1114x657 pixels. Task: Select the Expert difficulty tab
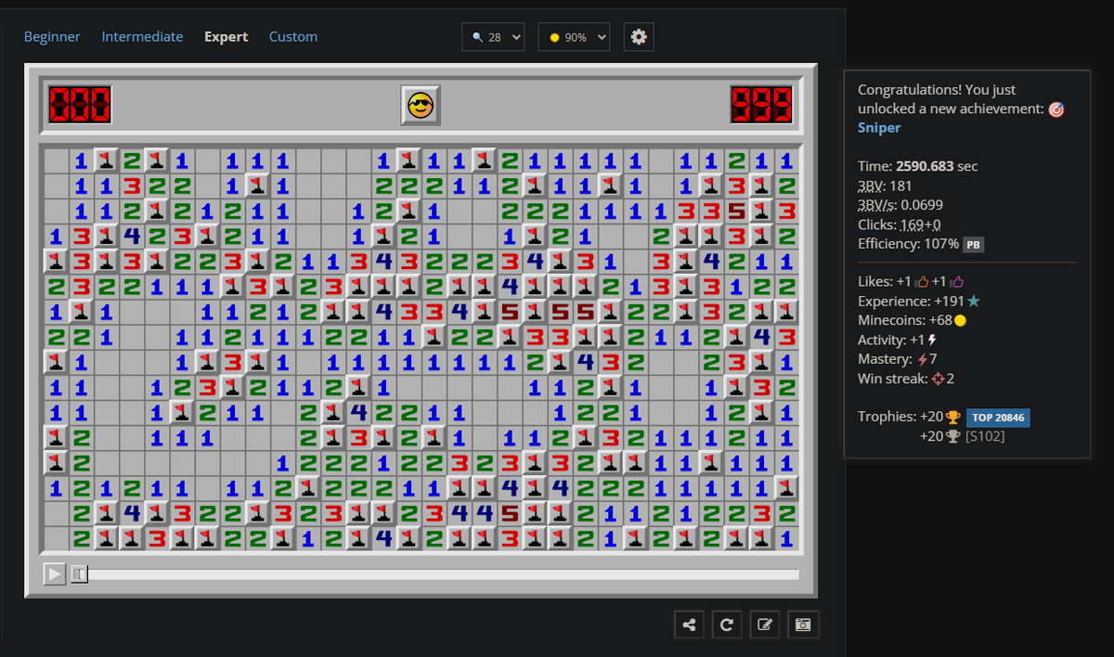(227, 36)
